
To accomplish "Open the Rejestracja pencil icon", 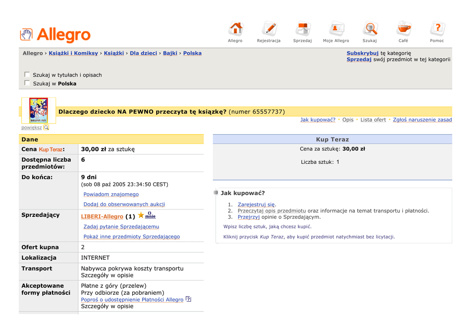I will click(269, 29).
